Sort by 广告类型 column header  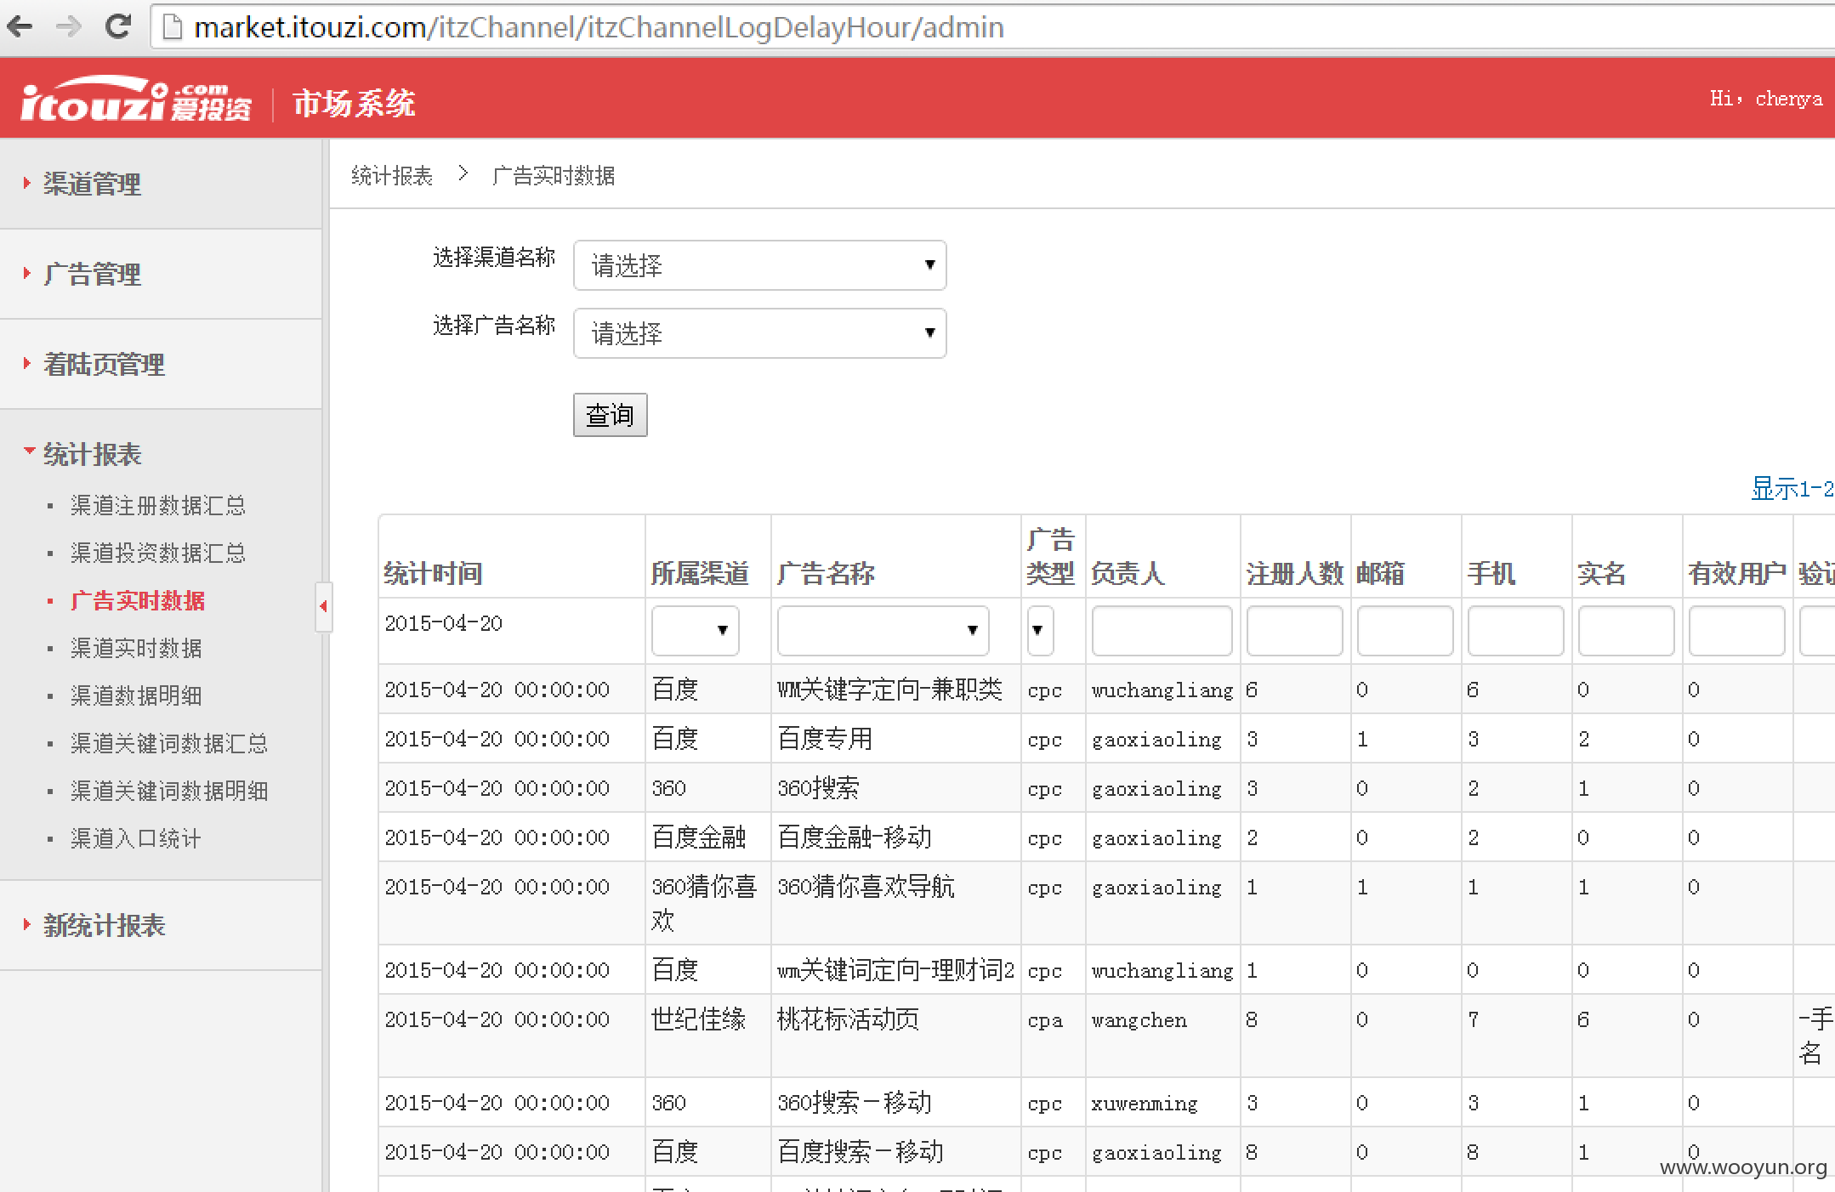point(1051,556)
